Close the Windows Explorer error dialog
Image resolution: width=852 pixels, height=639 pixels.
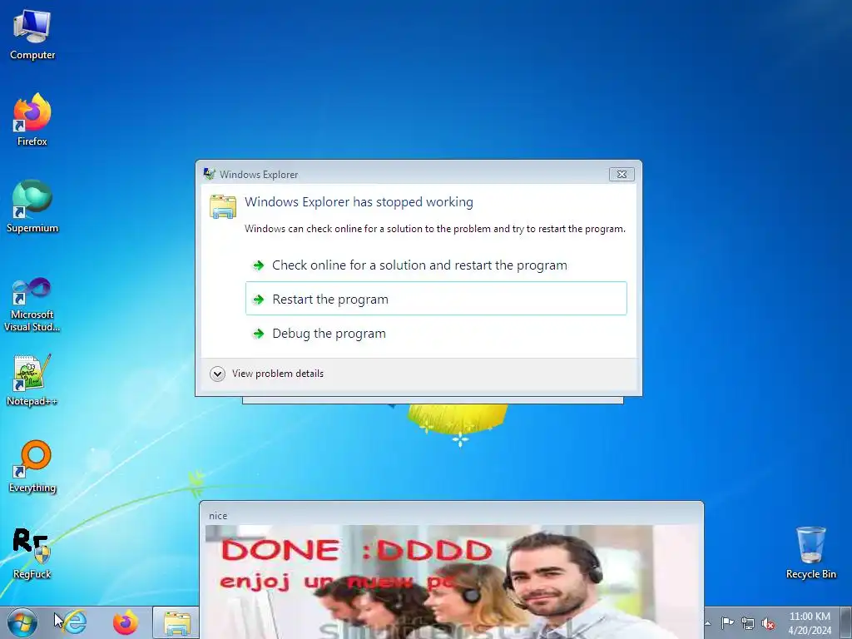(622, 174)
